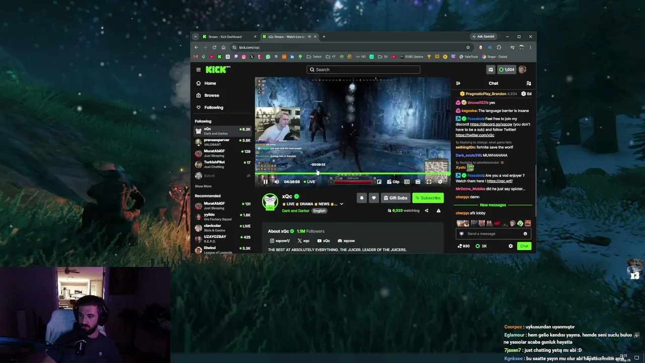645x363 pixels.
Task: Open the Kick sidebar hamburger menu
Action: (x=199, y=70)
